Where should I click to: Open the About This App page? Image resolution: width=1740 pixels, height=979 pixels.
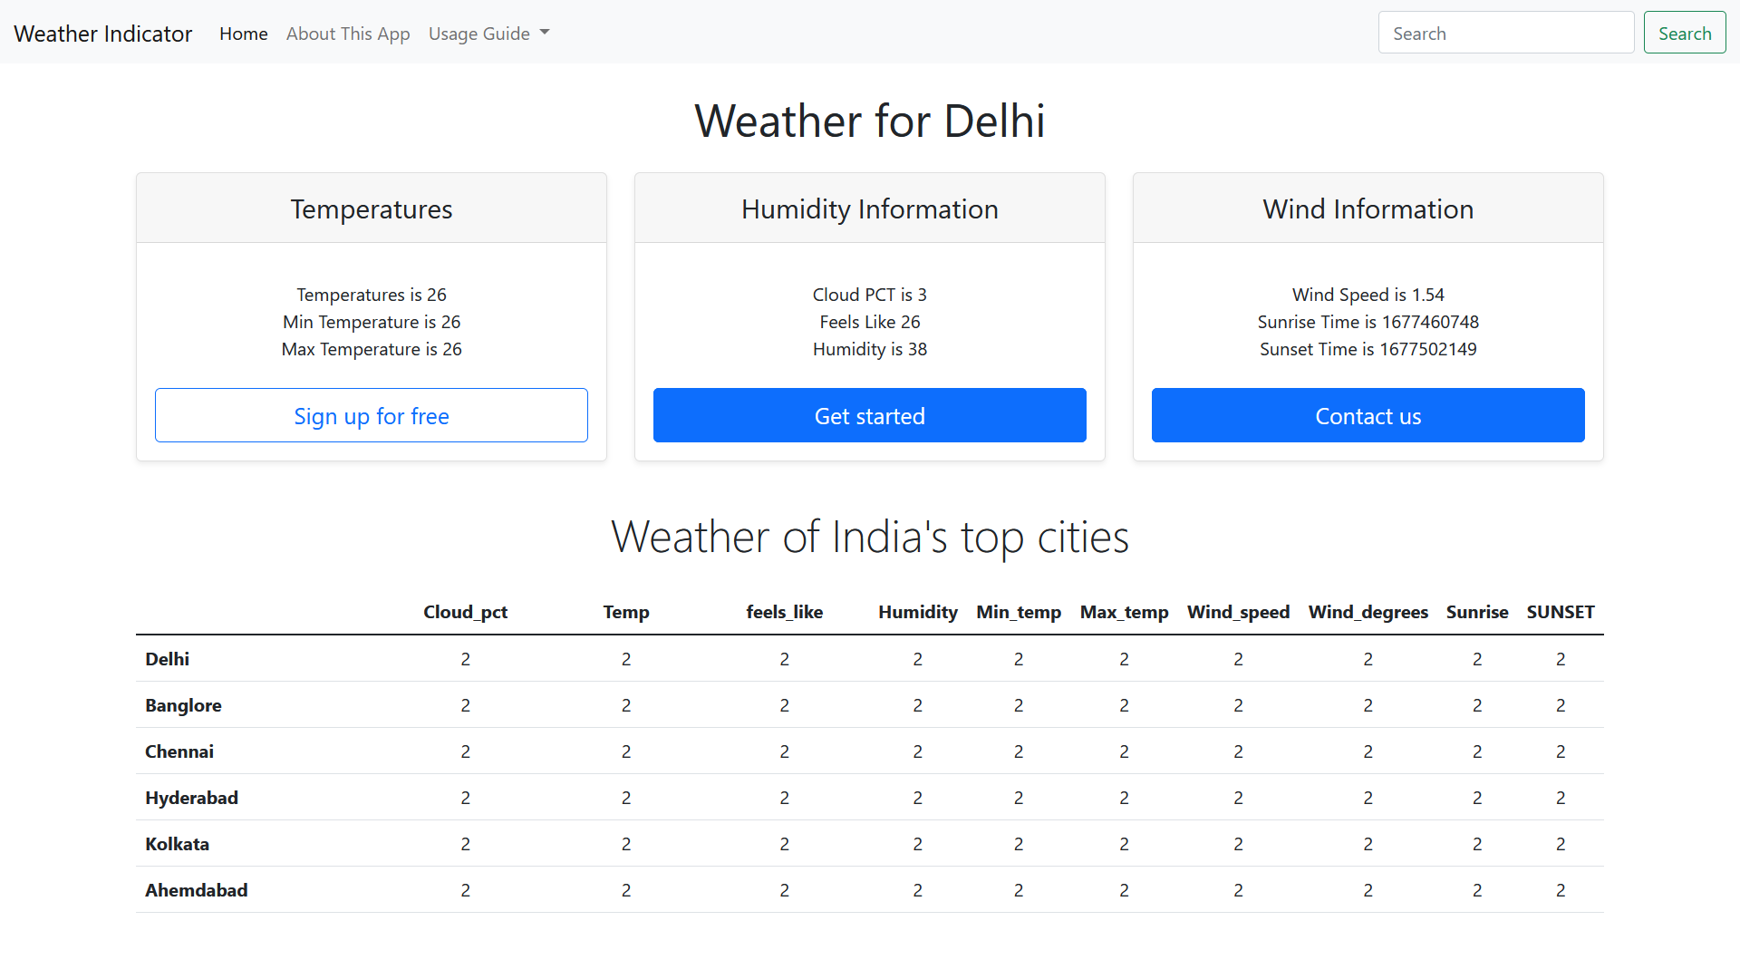[x=348, y=34]
